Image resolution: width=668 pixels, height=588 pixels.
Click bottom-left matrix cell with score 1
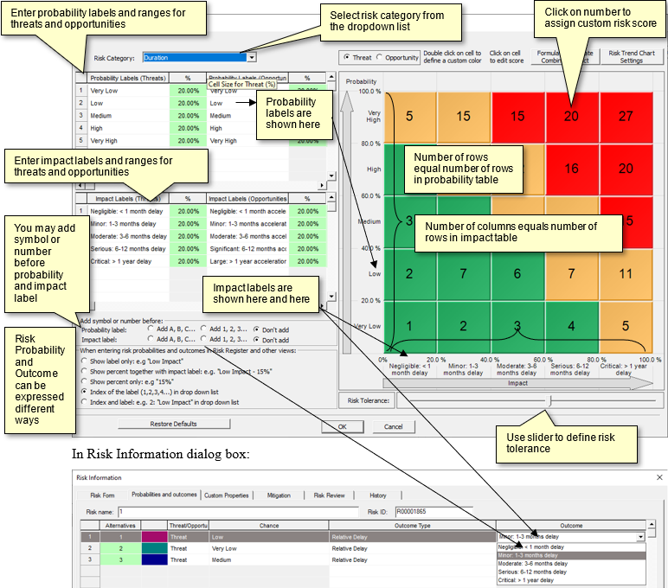coord(409,326)
